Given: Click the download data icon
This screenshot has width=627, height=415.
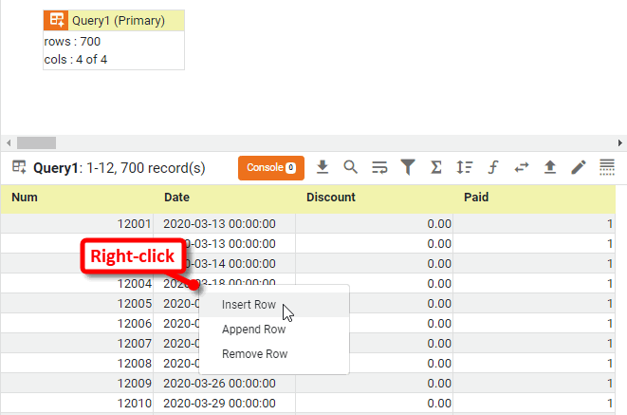Looking at the screenshot, I should tap(323, 167).
